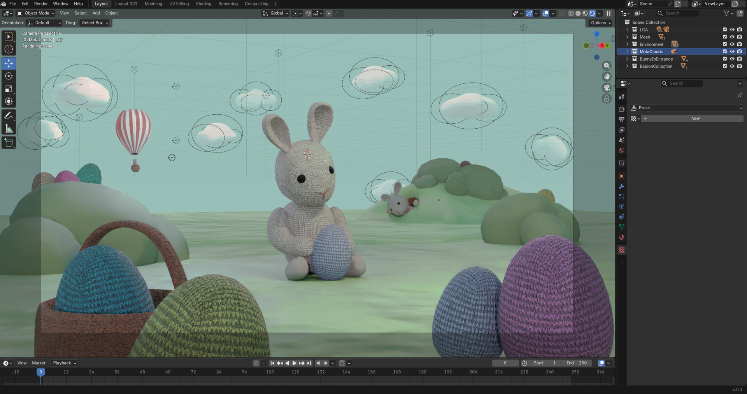Click the New texture button
Image resolution: width=747 pixels, height=394 pixels.
(695, 118)
